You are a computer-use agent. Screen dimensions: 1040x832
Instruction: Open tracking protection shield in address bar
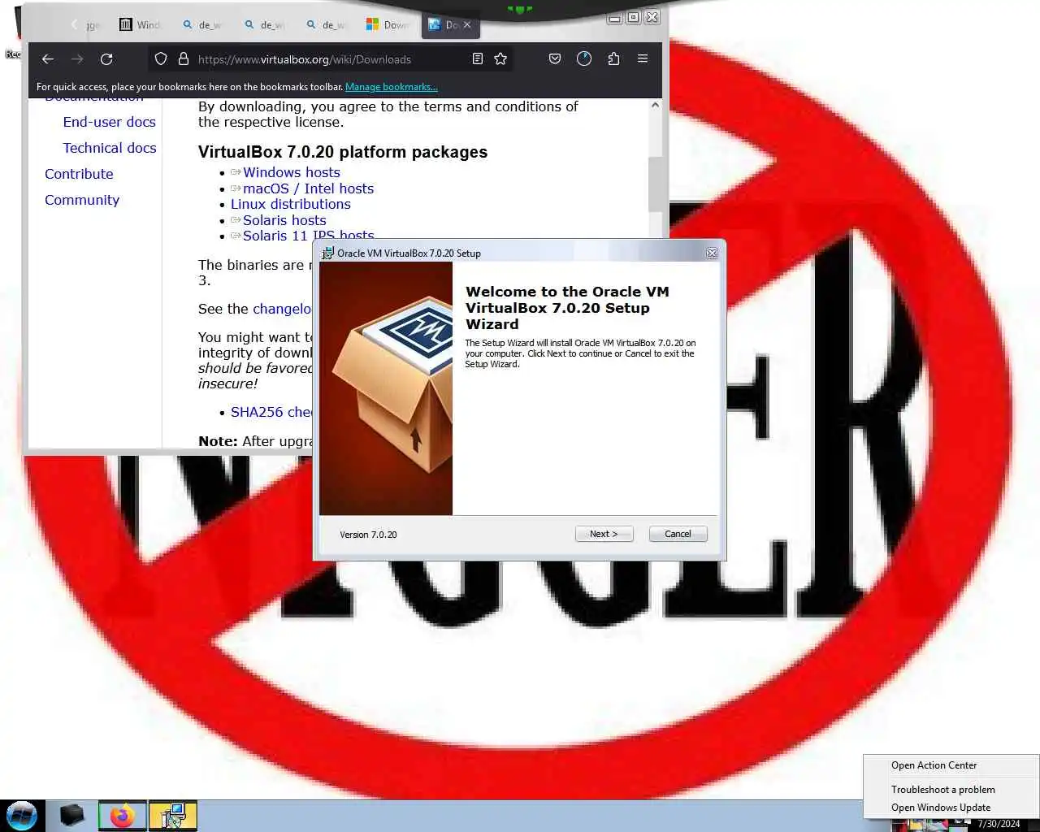coord(161,59)
